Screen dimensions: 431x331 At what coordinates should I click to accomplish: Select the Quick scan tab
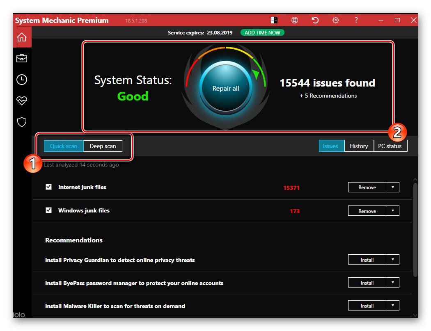(x=64, y=146)
